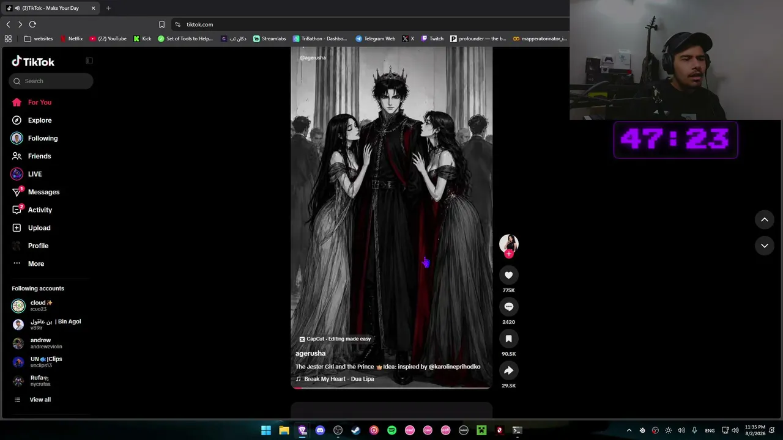The width and height of the screenshot is (783, 440).
Task: Open the Telegram Web bookmark
Action: point(375,38)
